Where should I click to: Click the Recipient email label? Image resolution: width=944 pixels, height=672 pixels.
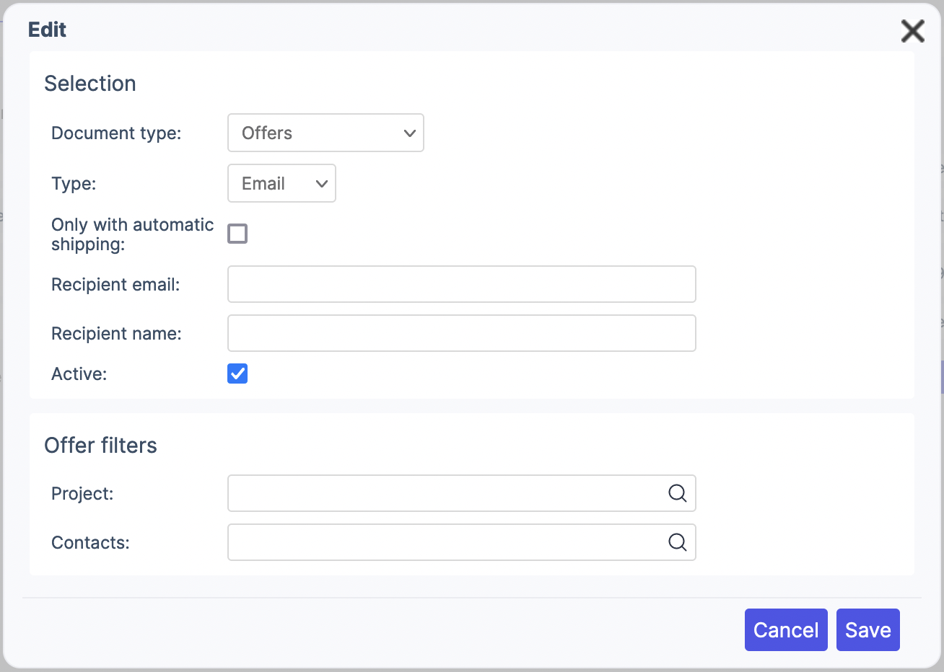115,285
